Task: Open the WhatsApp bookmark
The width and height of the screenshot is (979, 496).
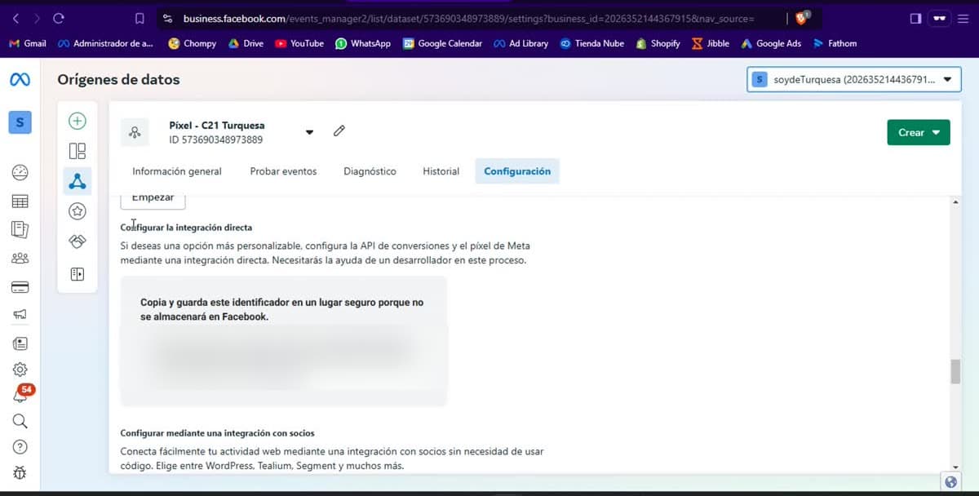Action: click(362, 43)
